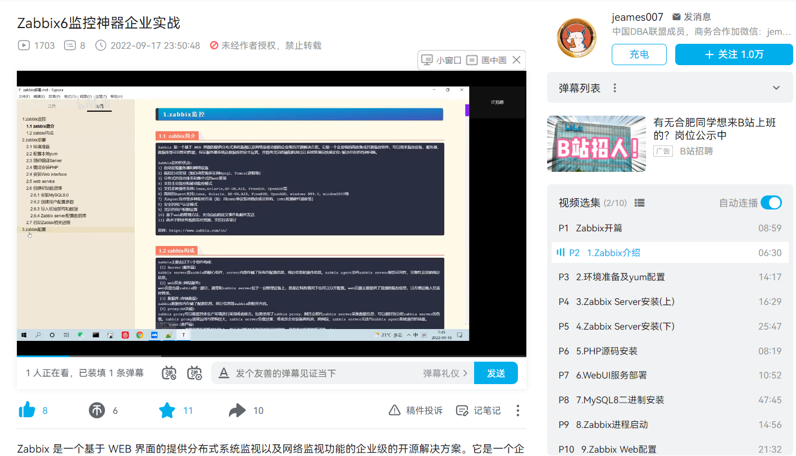Viewport: 796px width, 456px height.
Task: Click the Task View icon in video taskbar
Action: [x=66, y=335]
